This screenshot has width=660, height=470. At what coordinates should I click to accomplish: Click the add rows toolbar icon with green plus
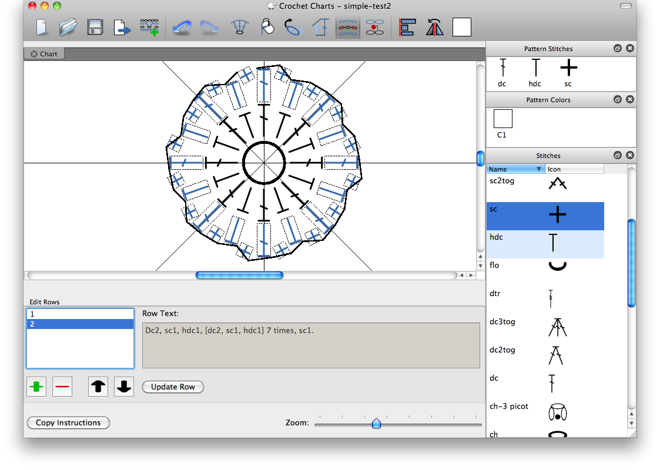point(149,28)
